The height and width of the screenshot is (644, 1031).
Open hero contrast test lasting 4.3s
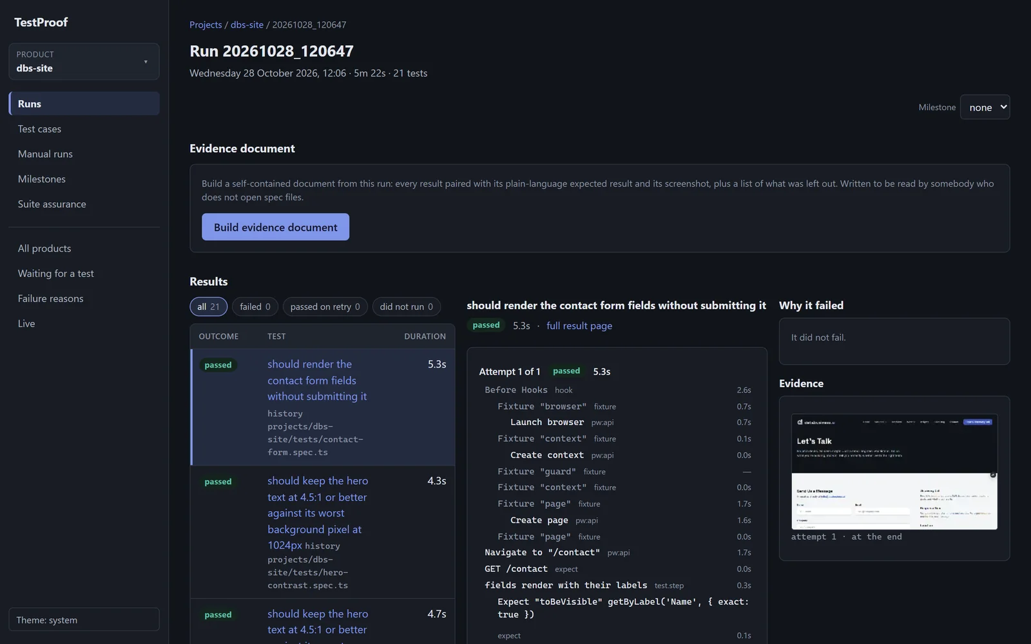tap(318, 513)
